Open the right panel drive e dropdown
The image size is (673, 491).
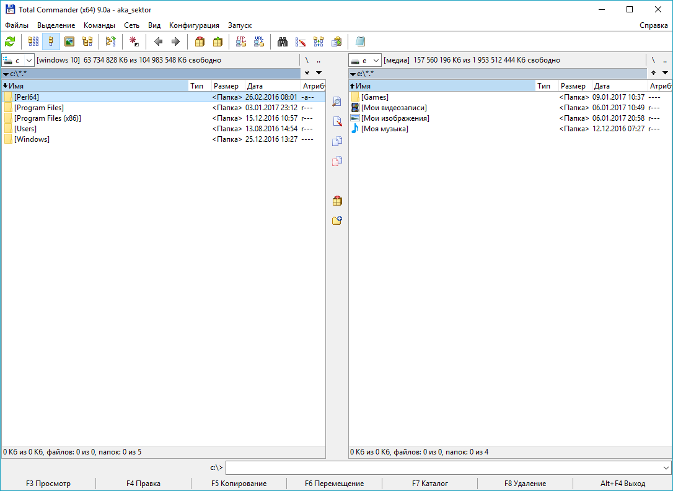click(x=364, y=60)
